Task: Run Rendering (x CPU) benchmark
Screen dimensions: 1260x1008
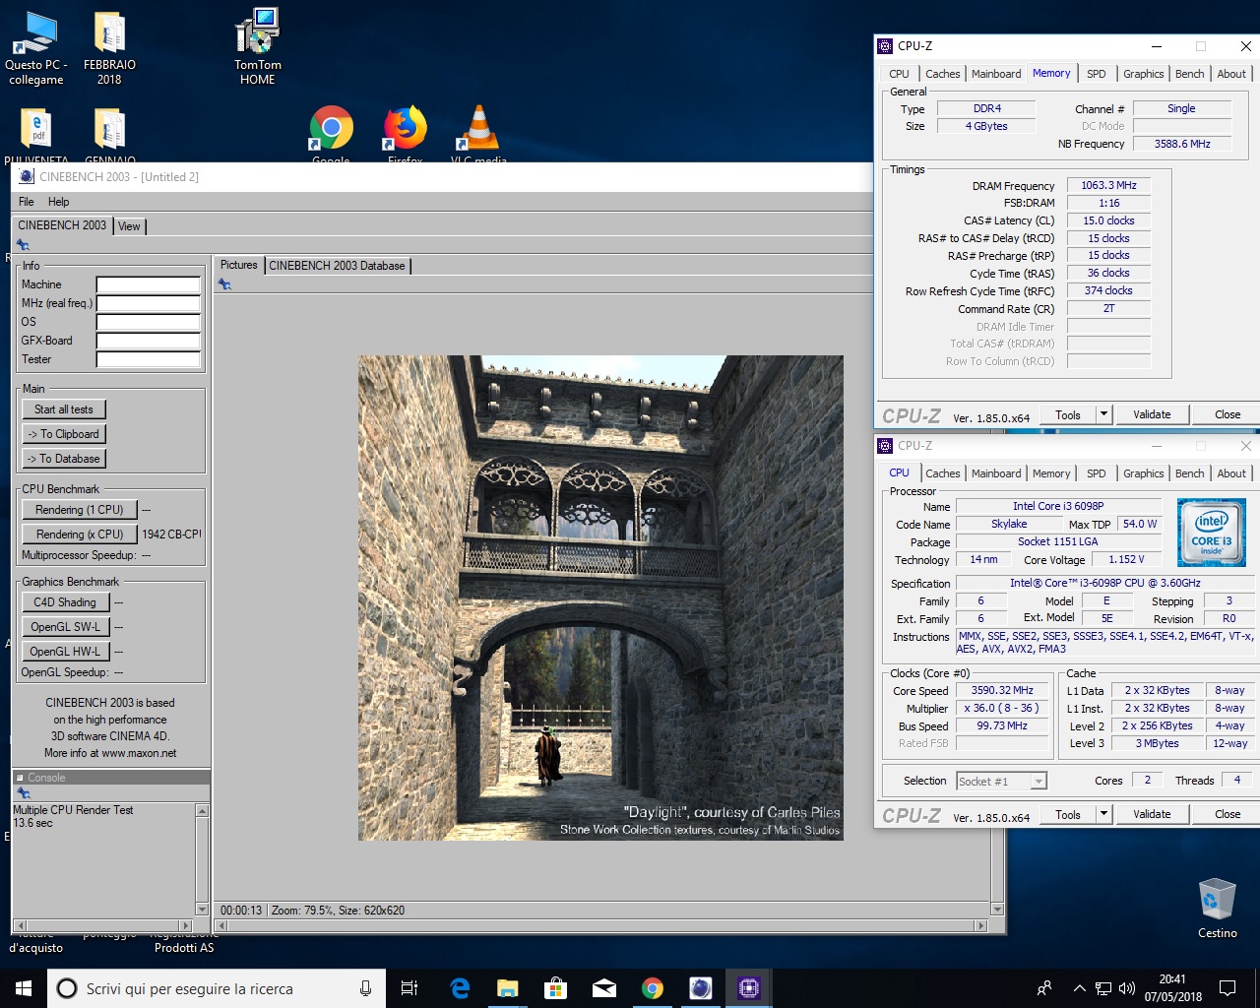Action: coord(80,535)
